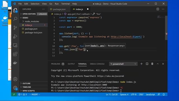The image size is (179, 101).
Task: Select index.js in the Explorer tree
Action: [34, 25]
